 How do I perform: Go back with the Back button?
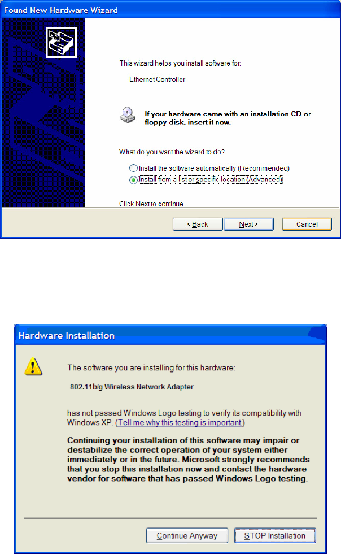point(198,224)
